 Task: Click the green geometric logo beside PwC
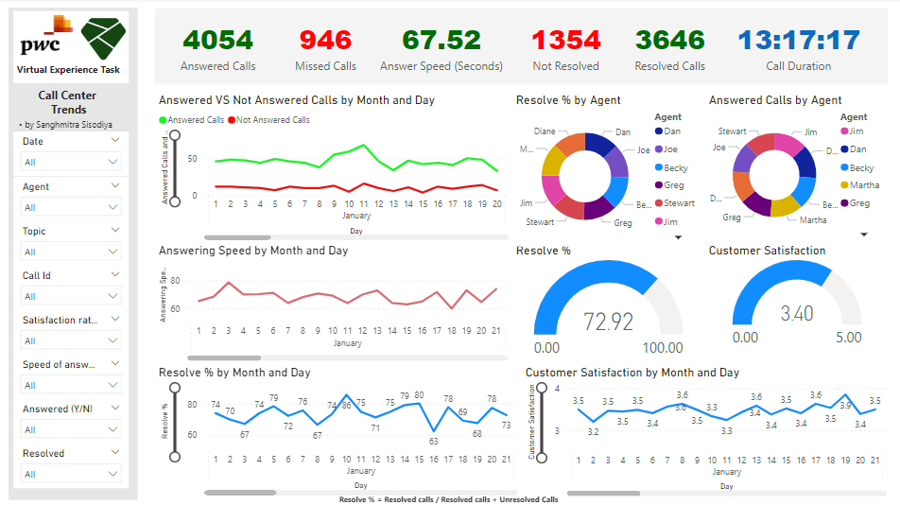pyautogui.click(x=104, y=38)
